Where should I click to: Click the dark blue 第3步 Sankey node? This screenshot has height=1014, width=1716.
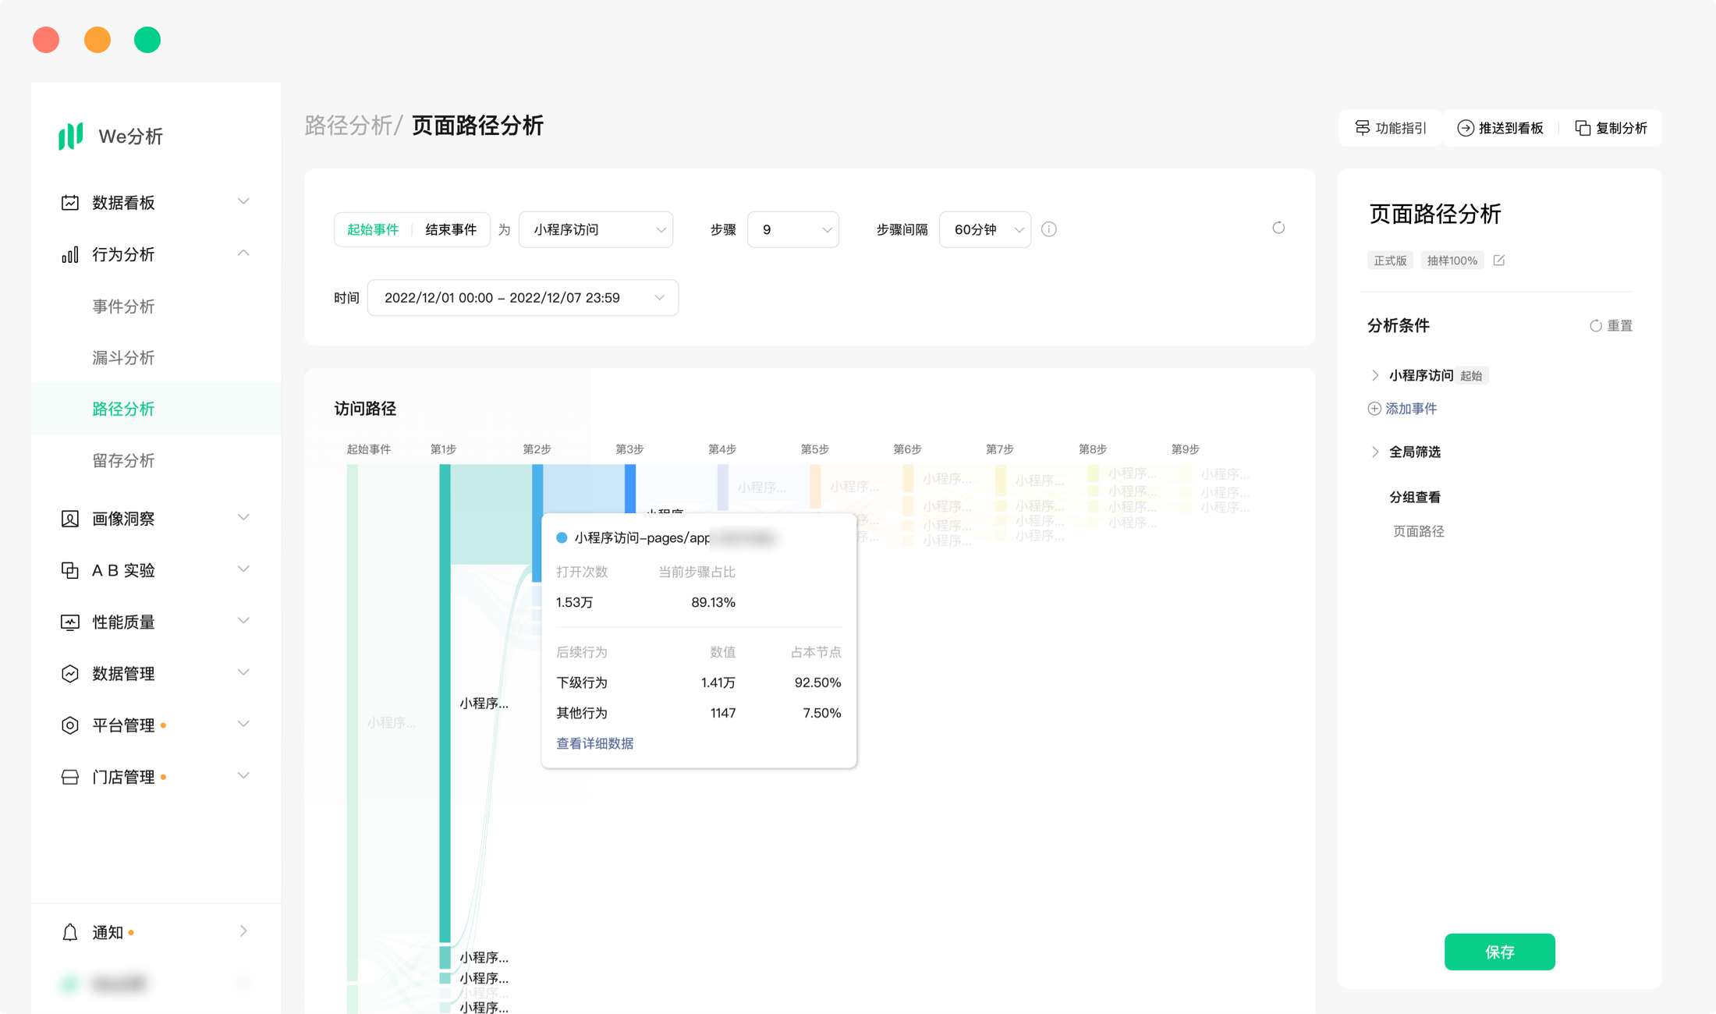[x=630, y=488]
